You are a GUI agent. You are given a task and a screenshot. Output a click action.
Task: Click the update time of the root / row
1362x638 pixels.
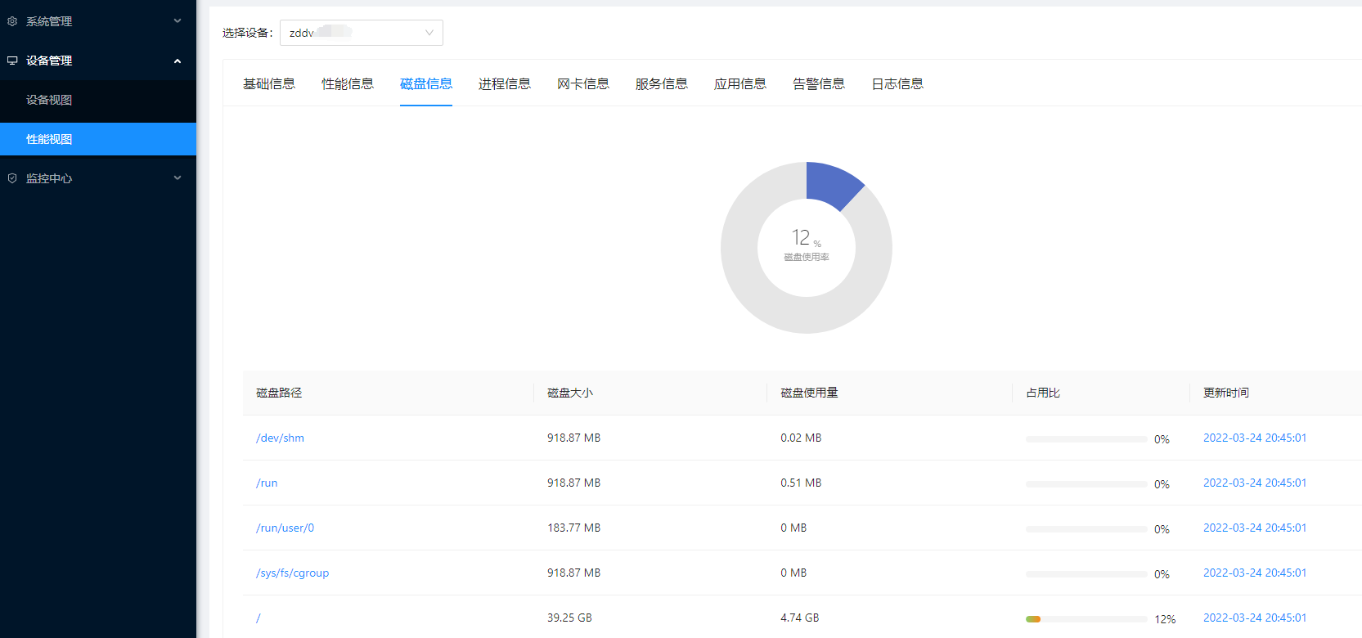tap(1255, 618)
